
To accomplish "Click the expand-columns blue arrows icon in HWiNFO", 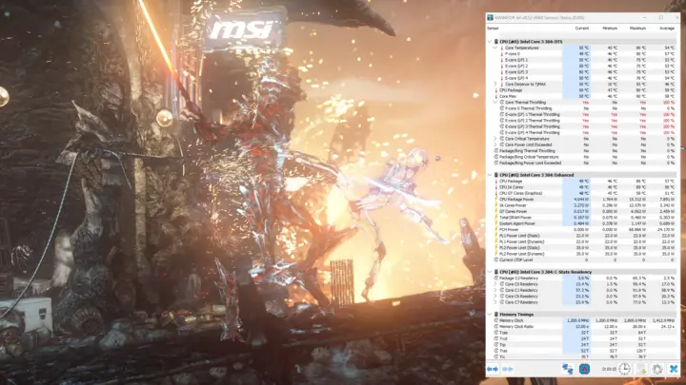I will (493, 369).
